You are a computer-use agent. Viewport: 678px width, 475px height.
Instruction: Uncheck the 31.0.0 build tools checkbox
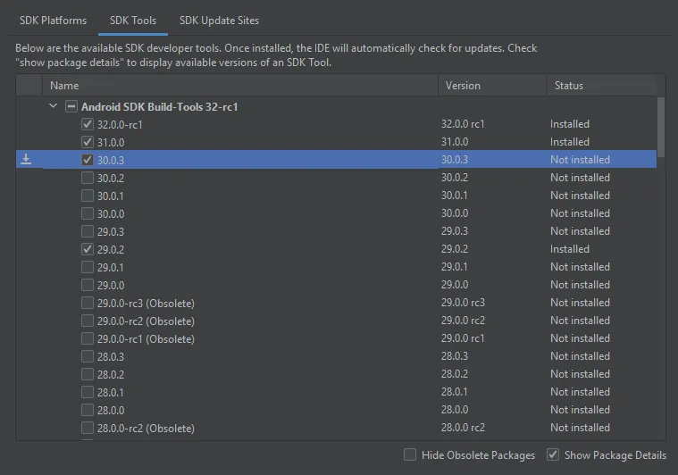pos(88,142)
